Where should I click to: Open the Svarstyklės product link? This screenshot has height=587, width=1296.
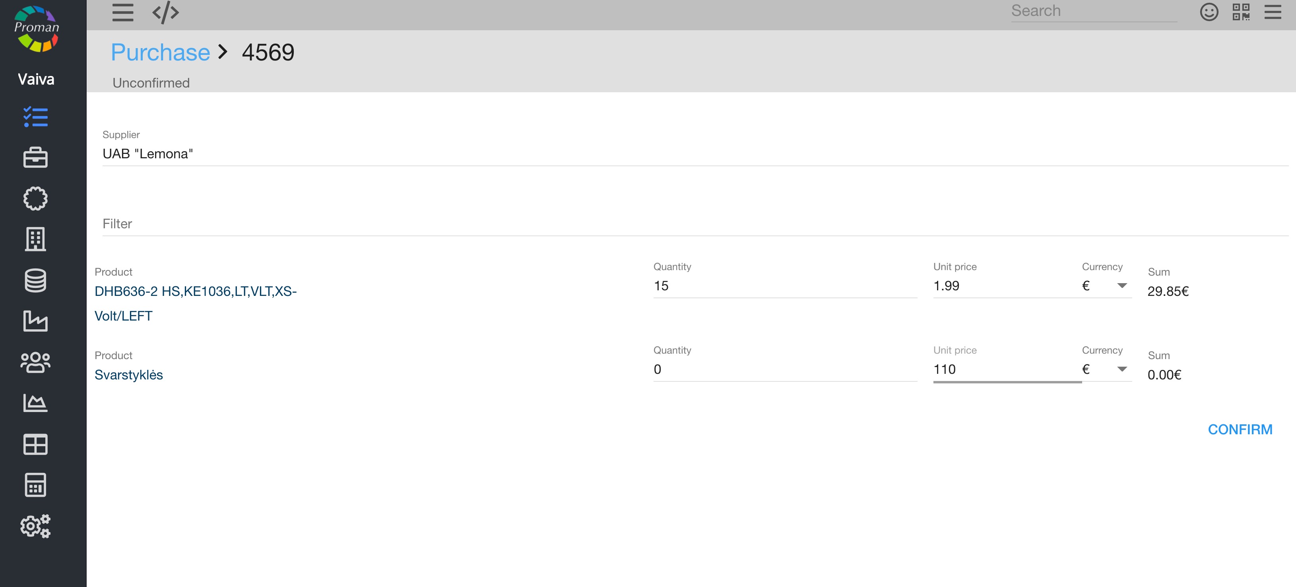pyautogui.click(x=129, y=375)
